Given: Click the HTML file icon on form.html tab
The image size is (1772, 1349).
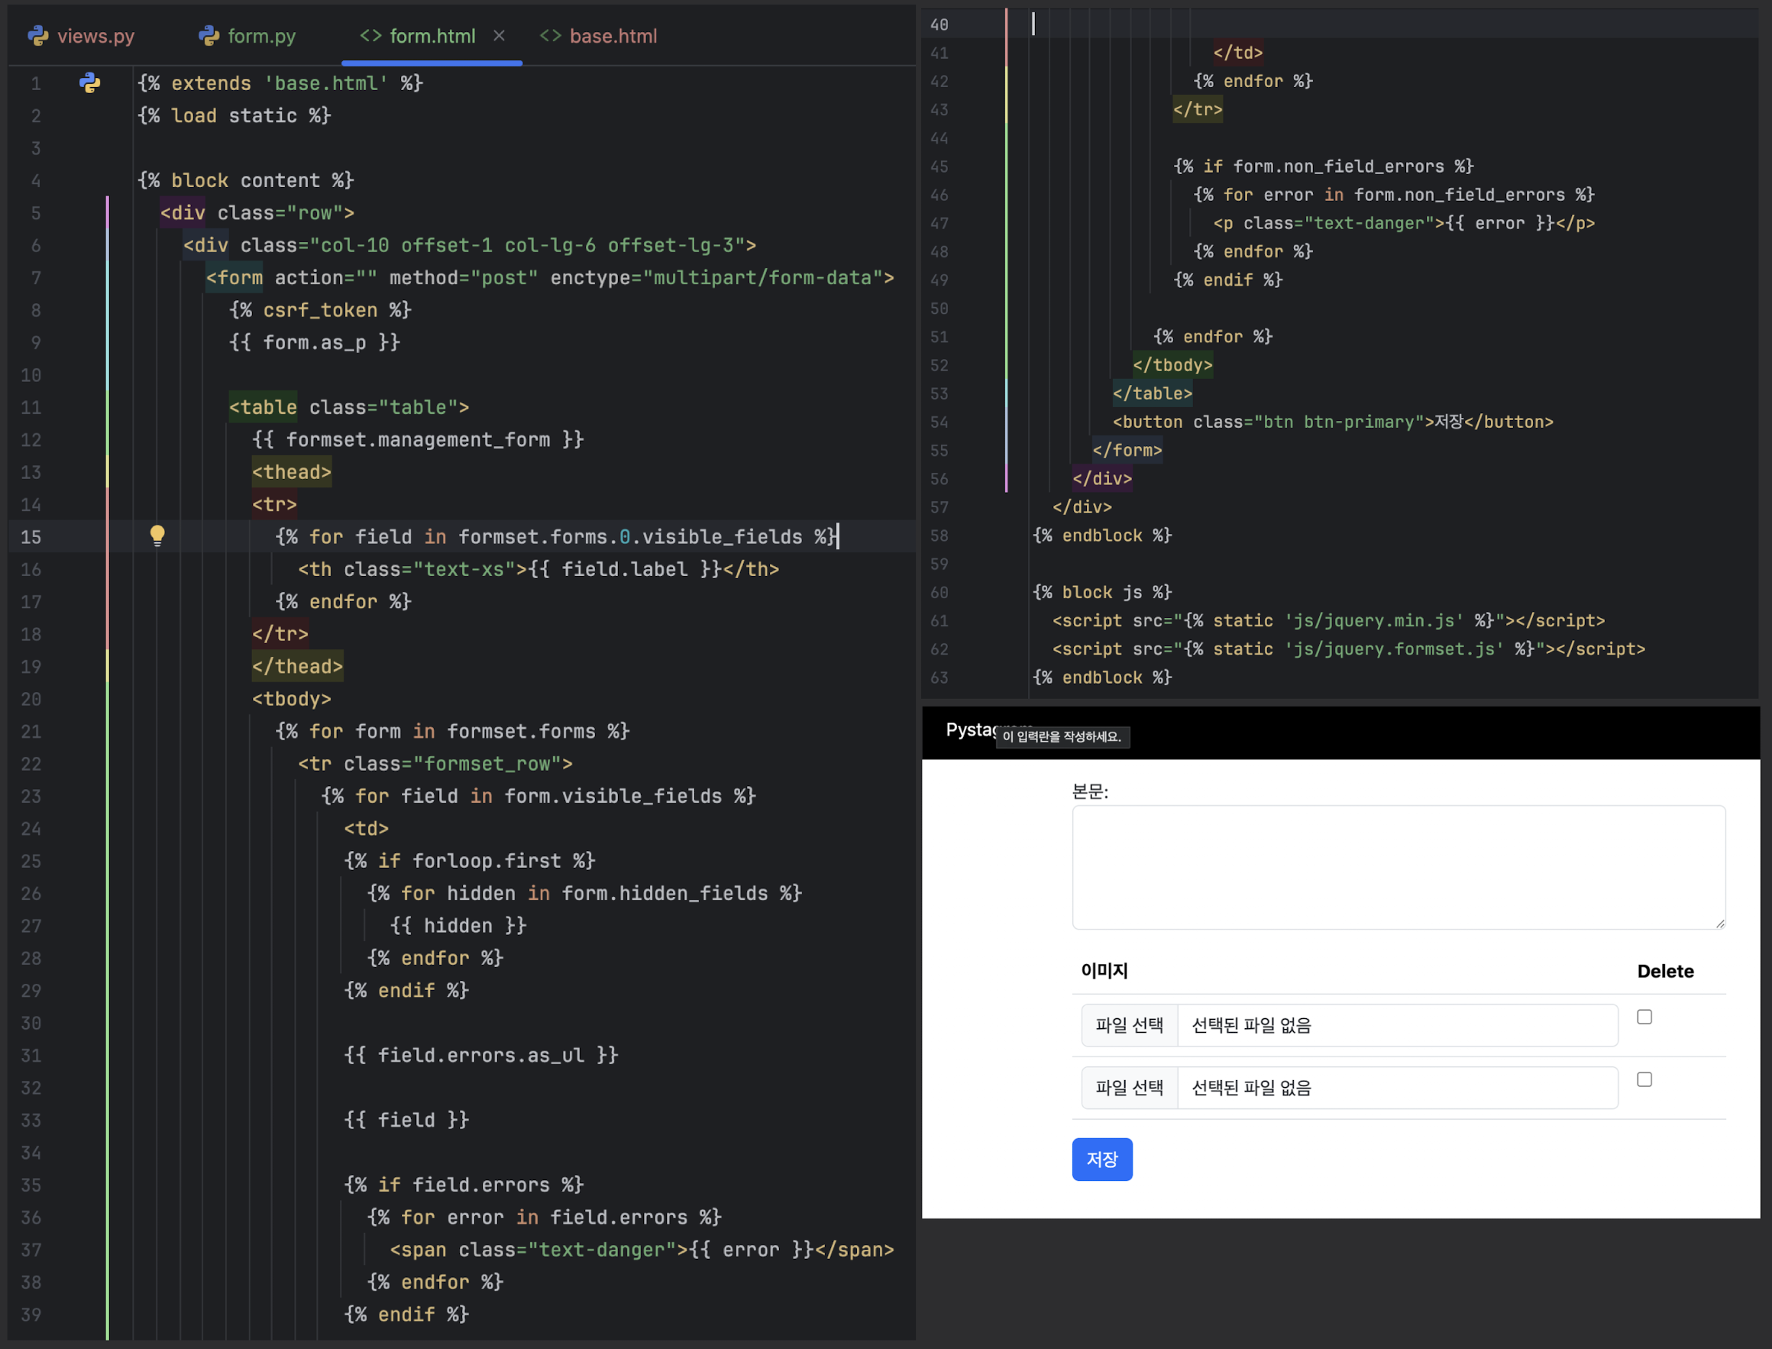Looking at the screenshot, I should click(370, 35).
